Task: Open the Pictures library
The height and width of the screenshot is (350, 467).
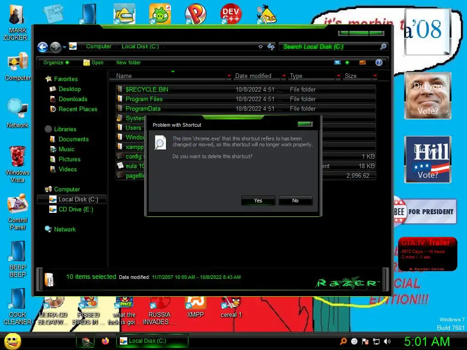Action: coord(65,159)
